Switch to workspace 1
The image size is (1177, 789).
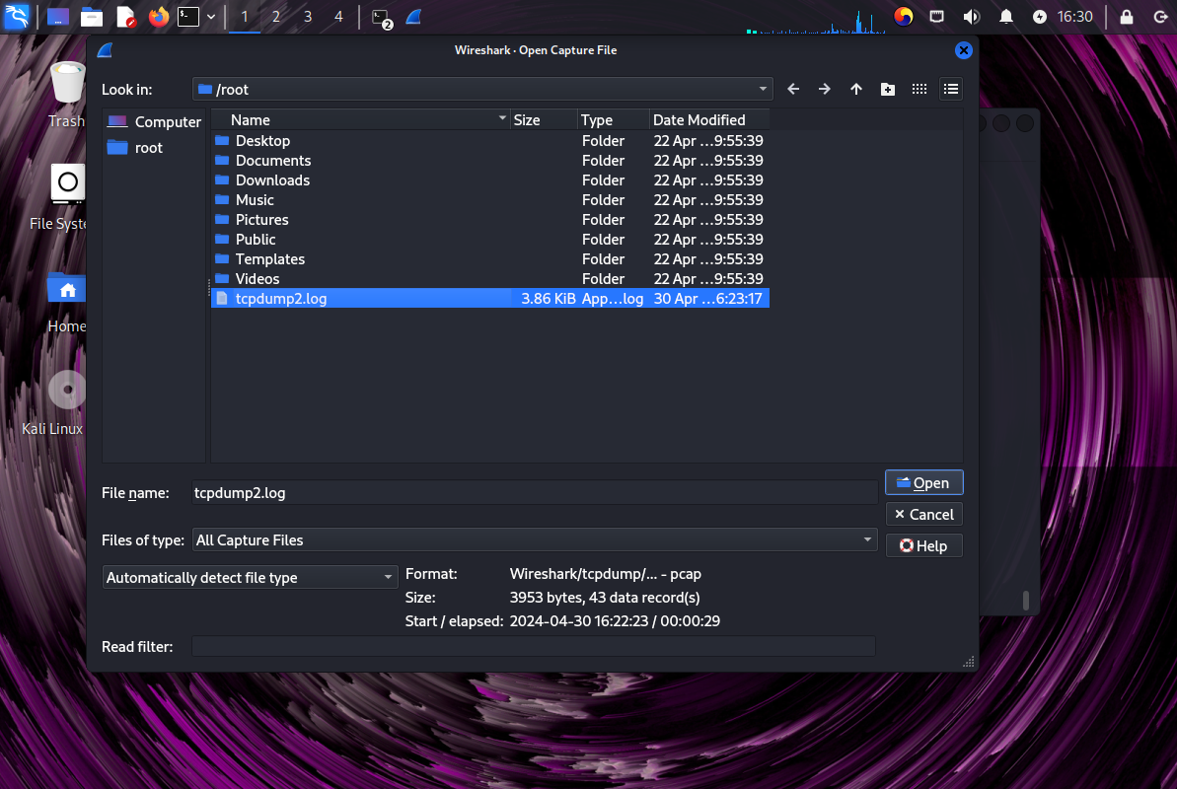244,17
